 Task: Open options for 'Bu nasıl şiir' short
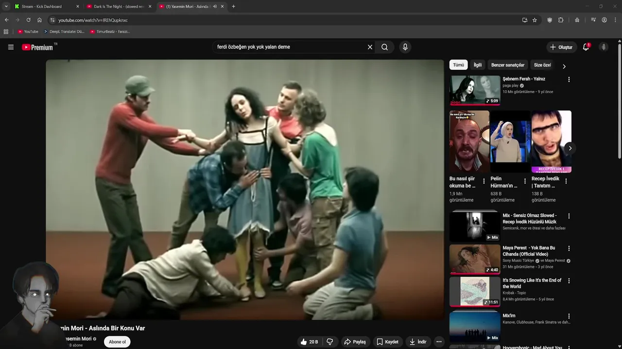[484, 181]
